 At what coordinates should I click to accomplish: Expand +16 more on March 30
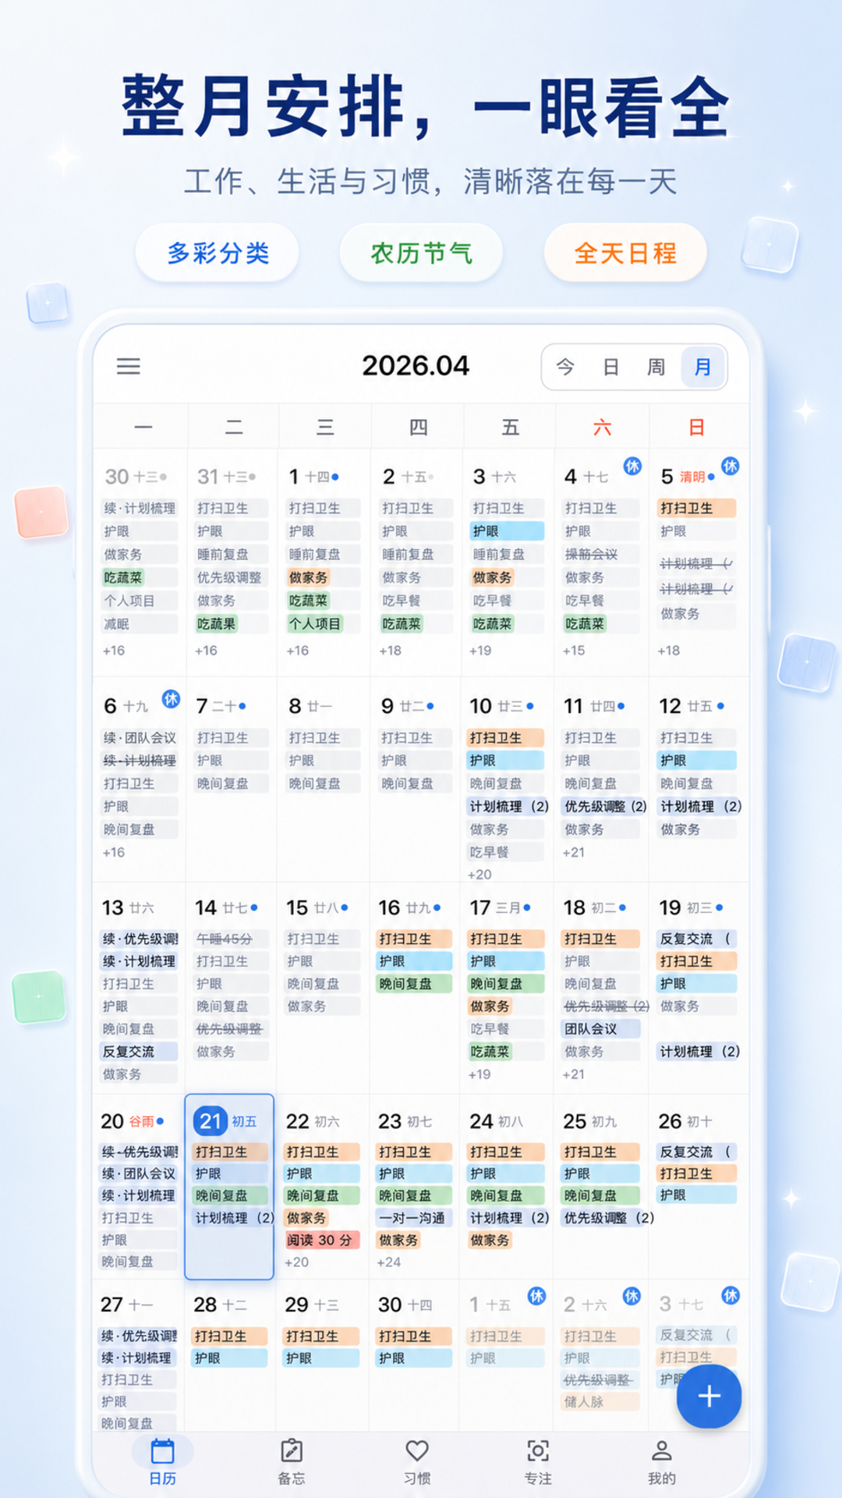coord(114,651)
